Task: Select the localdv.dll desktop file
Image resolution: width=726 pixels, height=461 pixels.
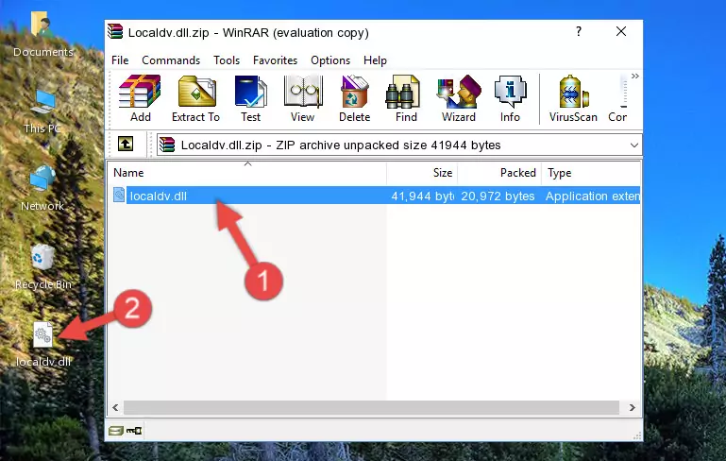Action: [x=43, y=345]
